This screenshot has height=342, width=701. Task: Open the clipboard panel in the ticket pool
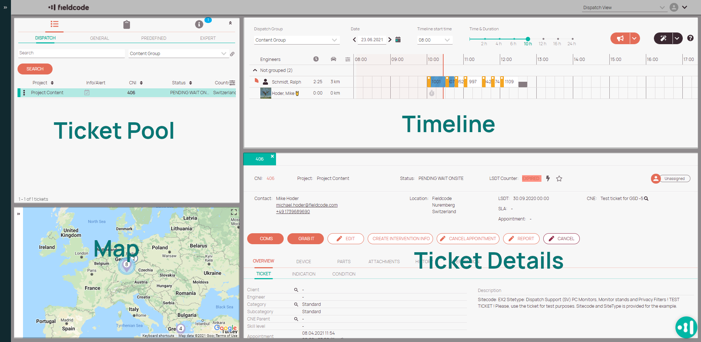pyautogui.click(x=127, y=24)
